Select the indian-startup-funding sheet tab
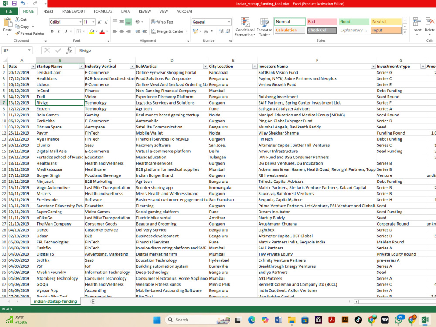This screenshot has width=436, height=327. [x=55, y=301]
